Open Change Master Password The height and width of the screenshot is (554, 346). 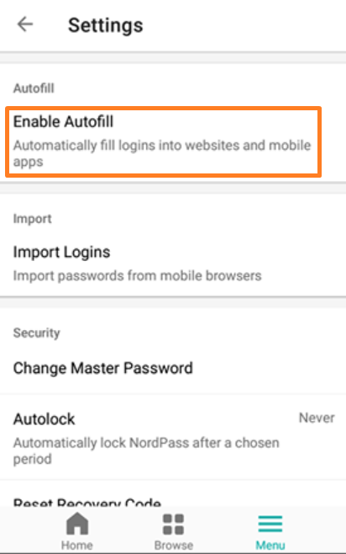click(x=173, y=368)
